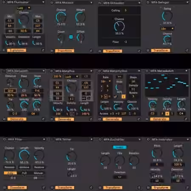Image resolution: width=191 pixels, height=191 pixels.
Task: Open the Direction dropdown in Euclidifier
Action: [120, 177]
